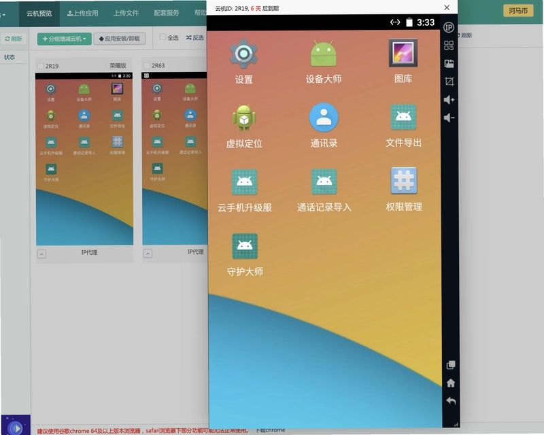Click the 刷新 refresh button on the left
The width and height of the screenshot is (544, 435).
point(14,39)
